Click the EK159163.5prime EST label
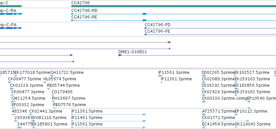276x129 pixels. [x=252, y=79]
